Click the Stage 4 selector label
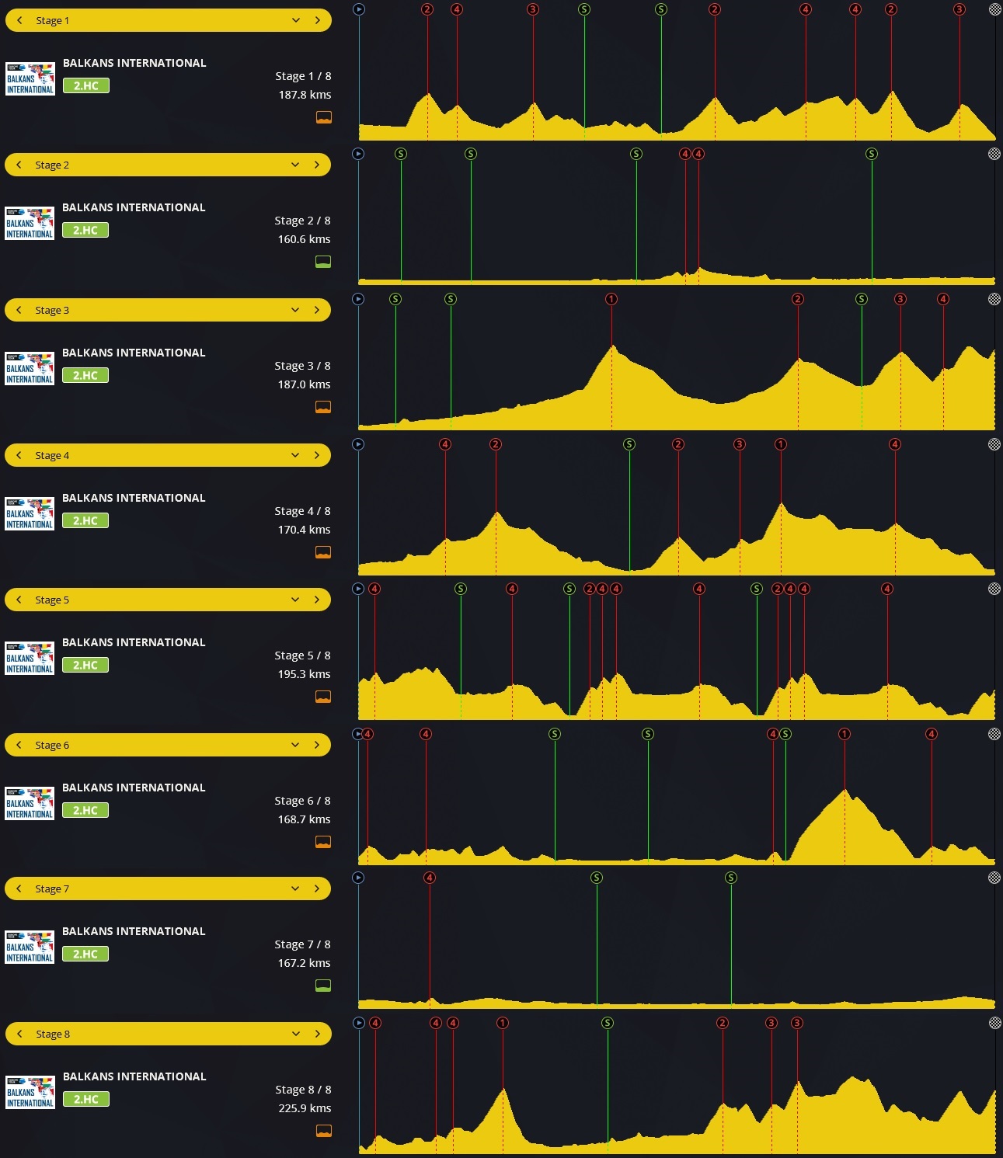1003x1158 pixels. click(52, 455)
